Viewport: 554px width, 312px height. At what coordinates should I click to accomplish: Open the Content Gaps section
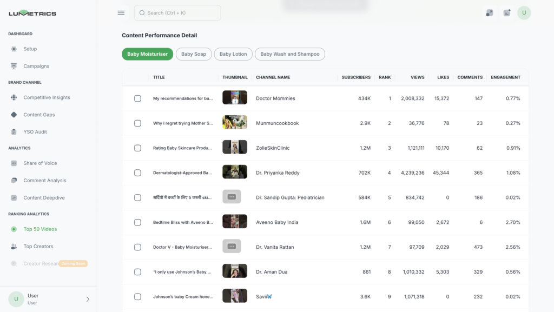[x=12, y=114]
